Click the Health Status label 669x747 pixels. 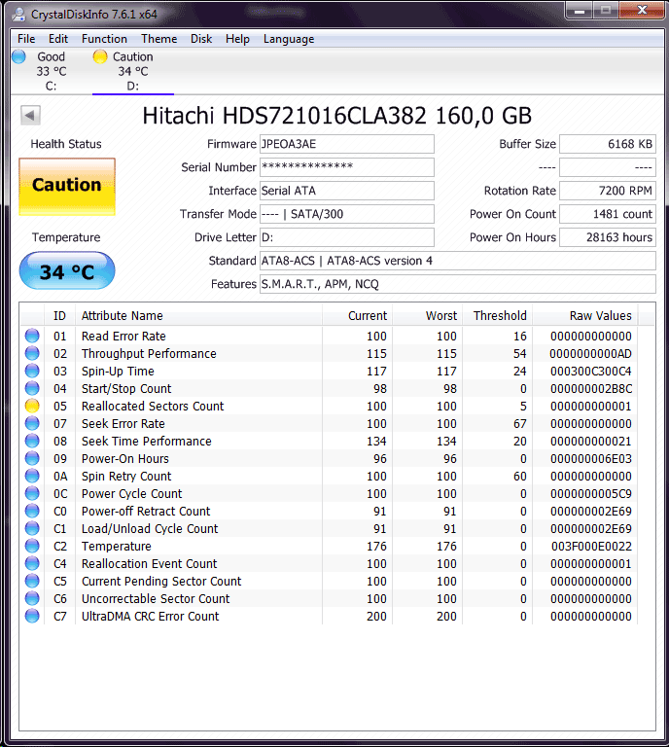(x=66, y=144)
